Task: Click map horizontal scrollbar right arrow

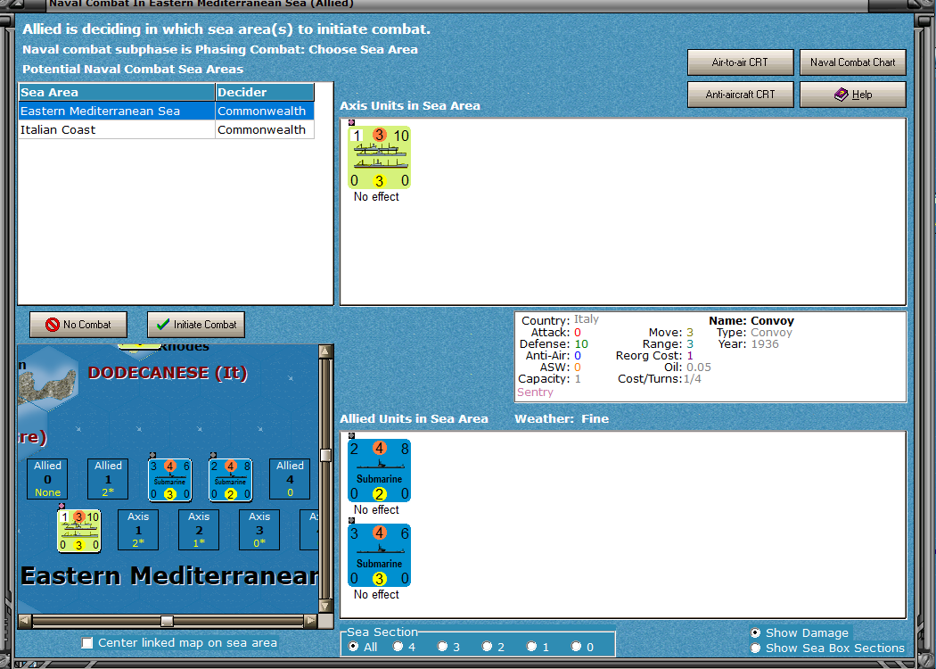Action: point(310,621)
